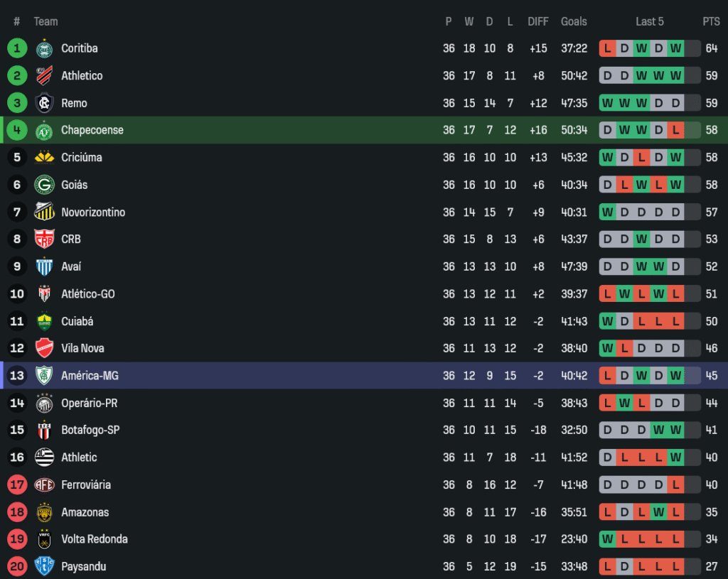Click the Goals column header
The image size is (728, 579).
[x=574, y=22]
